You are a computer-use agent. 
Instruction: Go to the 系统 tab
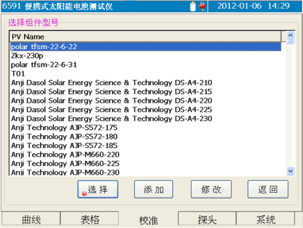[265, 220]
